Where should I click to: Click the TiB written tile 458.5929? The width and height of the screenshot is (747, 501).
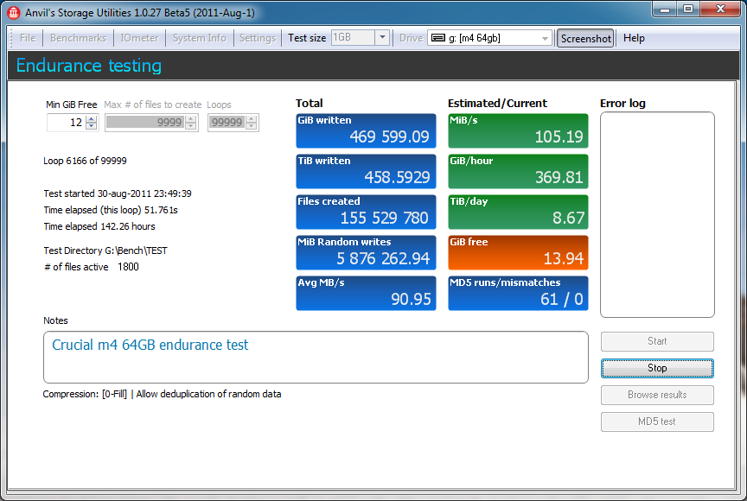tap(366, 171)
